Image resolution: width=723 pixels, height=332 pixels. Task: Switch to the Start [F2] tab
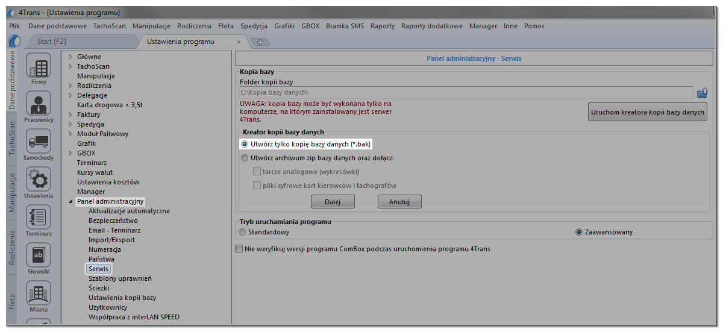51,42
